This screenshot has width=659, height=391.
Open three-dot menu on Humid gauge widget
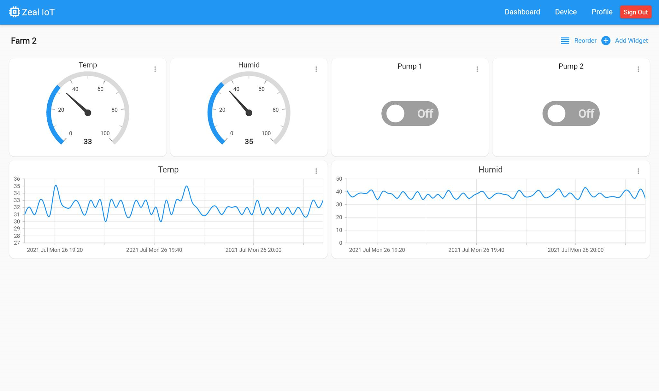tap(316, 69)
